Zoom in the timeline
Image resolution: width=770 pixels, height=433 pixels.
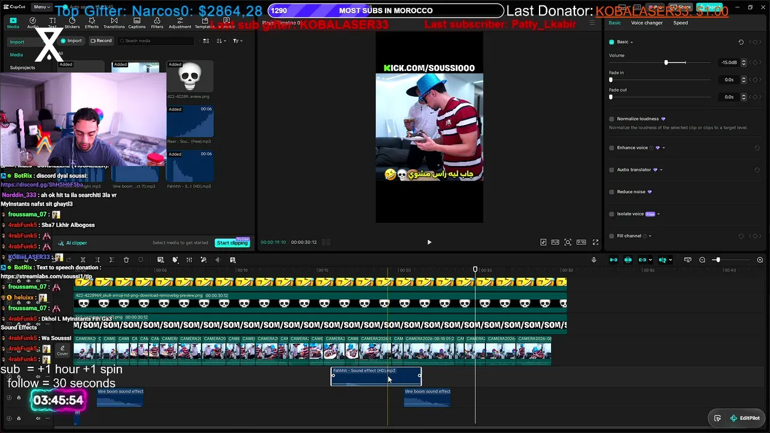[760, 260]
